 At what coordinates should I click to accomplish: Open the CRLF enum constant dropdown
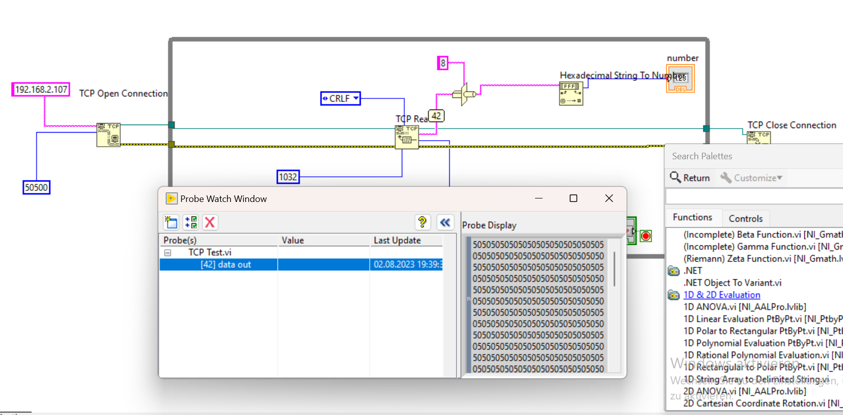pos(356,98)
